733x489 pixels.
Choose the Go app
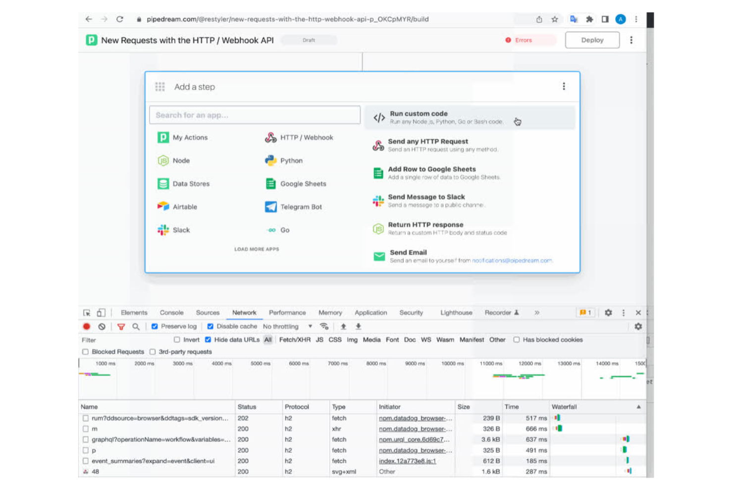point(277,230)
